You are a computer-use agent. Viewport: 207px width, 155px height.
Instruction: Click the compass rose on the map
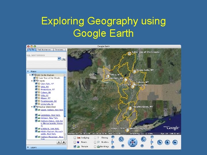pyautogui.click(x=74, y=126)
